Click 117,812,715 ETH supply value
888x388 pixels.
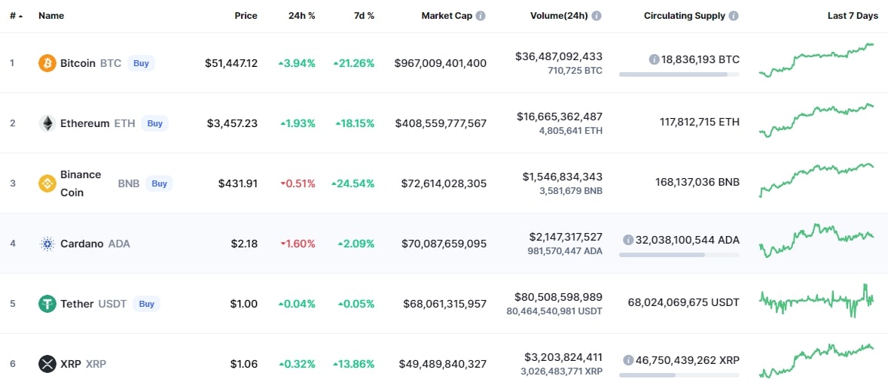[x=700, y=122]
